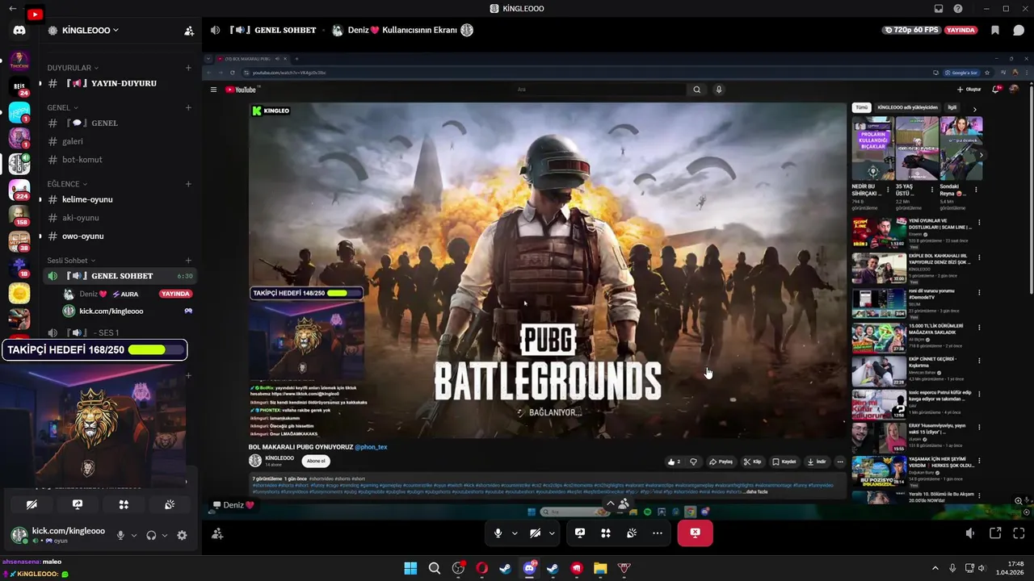Show chat with speech bubble header icon

pos(1019,31)
